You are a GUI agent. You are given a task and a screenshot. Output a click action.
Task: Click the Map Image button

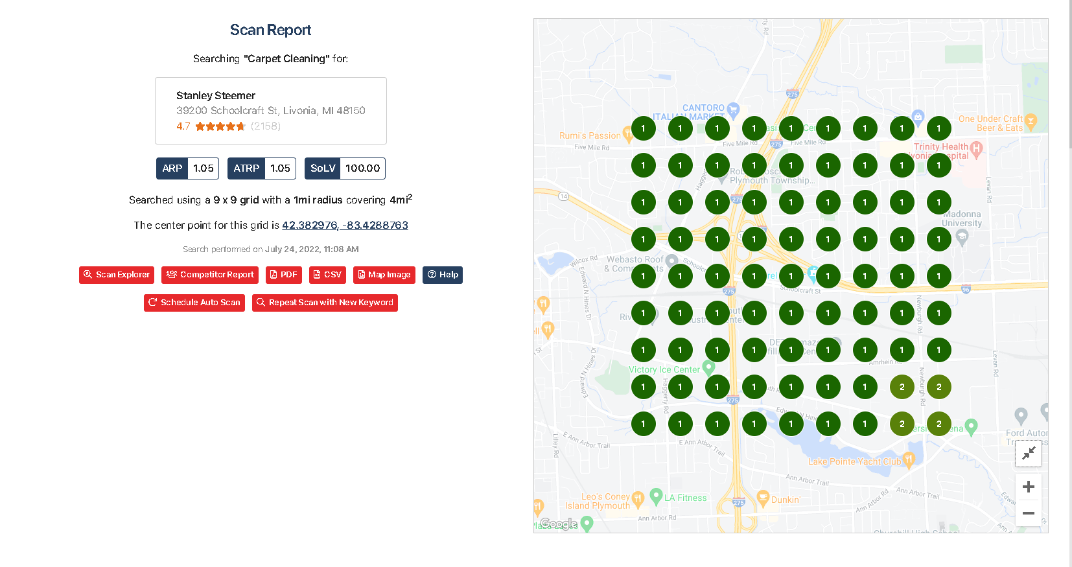click(384, 275)
